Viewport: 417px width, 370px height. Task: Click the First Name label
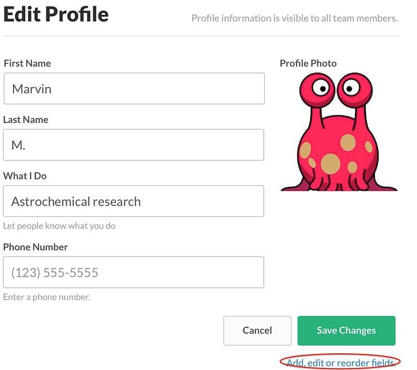pyautogui.click(x=27, y=63)
